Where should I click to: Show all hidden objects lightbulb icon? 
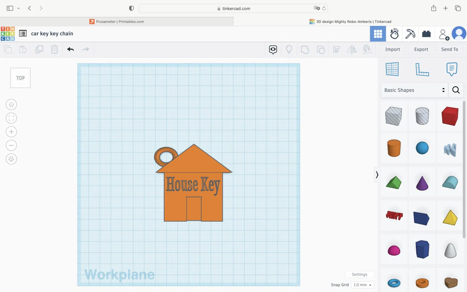coord(289,49)
